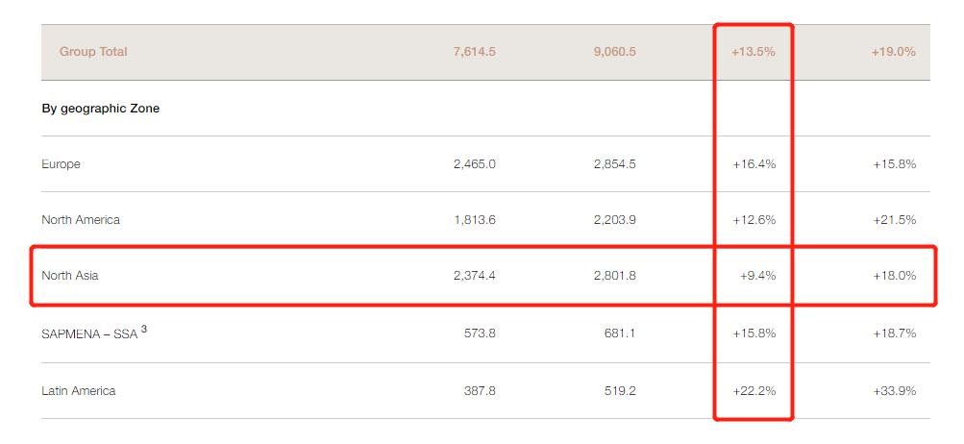Click Latin America's +33.9% figure
Viewport: 964px width, 444px height.
coord(894,390)
